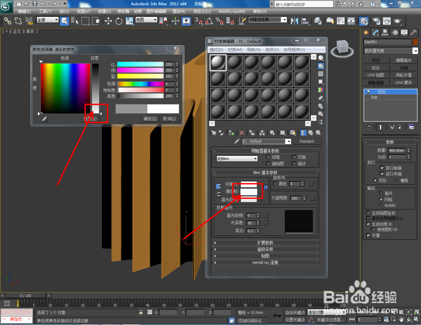The width and height of the screenshot is (421, 325).
Task: Open Select by Name tool
Action: coord(75,21)
